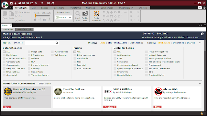
Task: Click the stacked save-all icon
Action: coord(27,3)
